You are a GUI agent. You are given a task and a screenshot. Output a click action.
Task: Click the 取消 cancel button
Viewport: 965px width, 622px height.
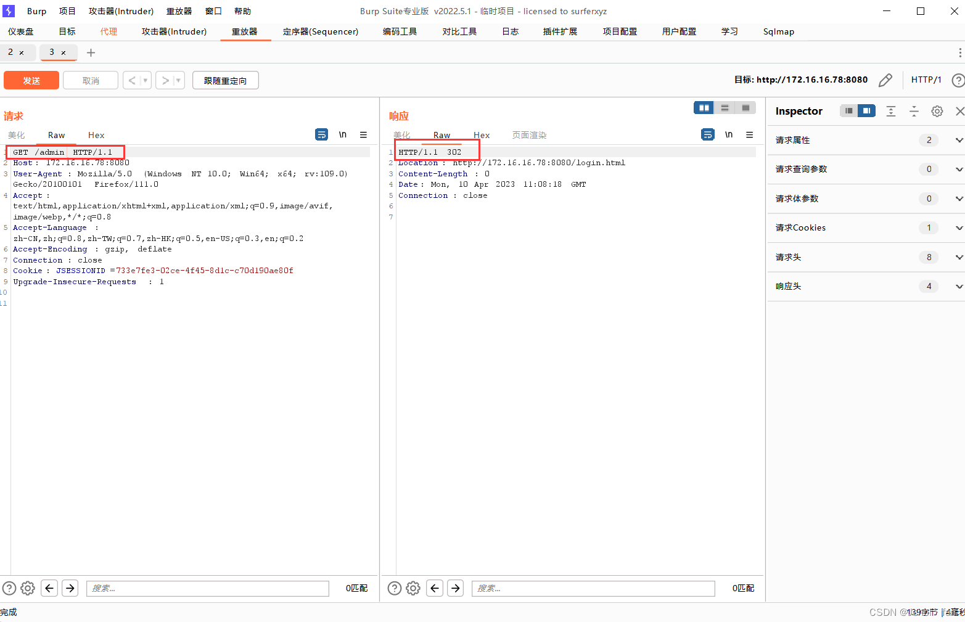click(91, 80)
